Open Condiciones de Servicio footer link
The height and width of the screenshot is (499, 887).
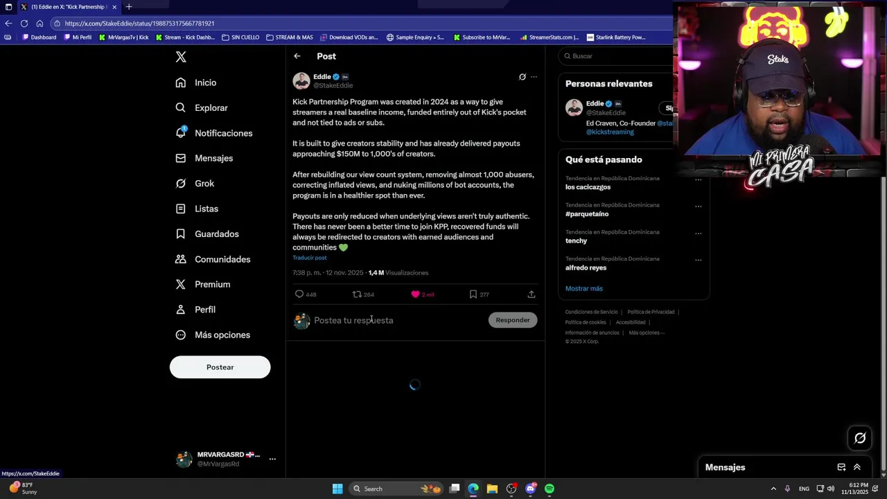pos(591,312)
